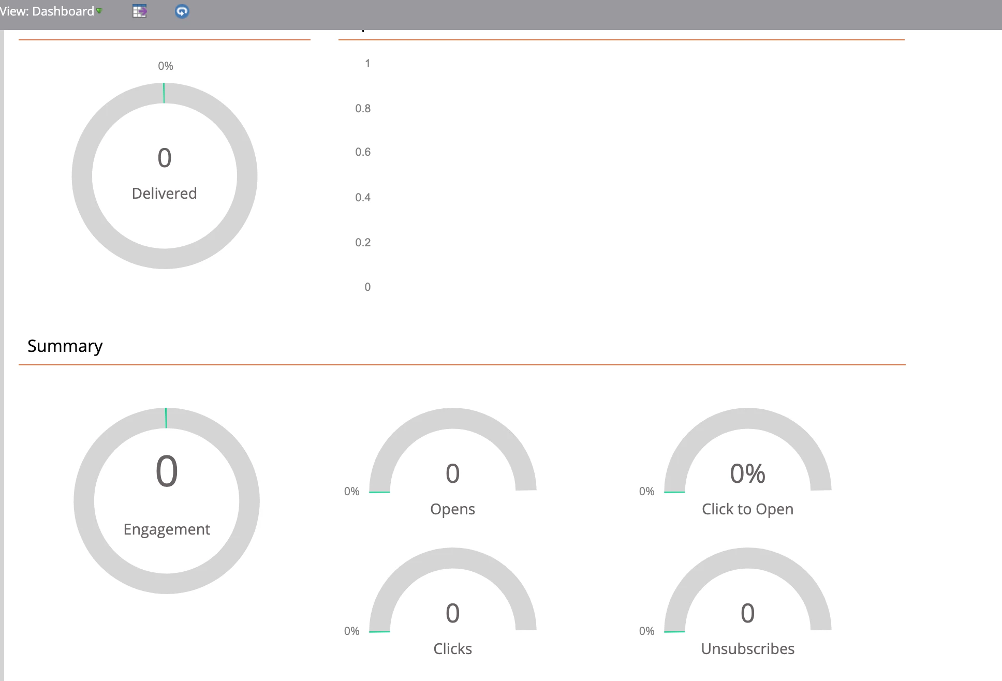Click the 0% marker beside Opens gauge
Screen dimensions: 1002x681
pyautogui.click(x=351, y=491)
